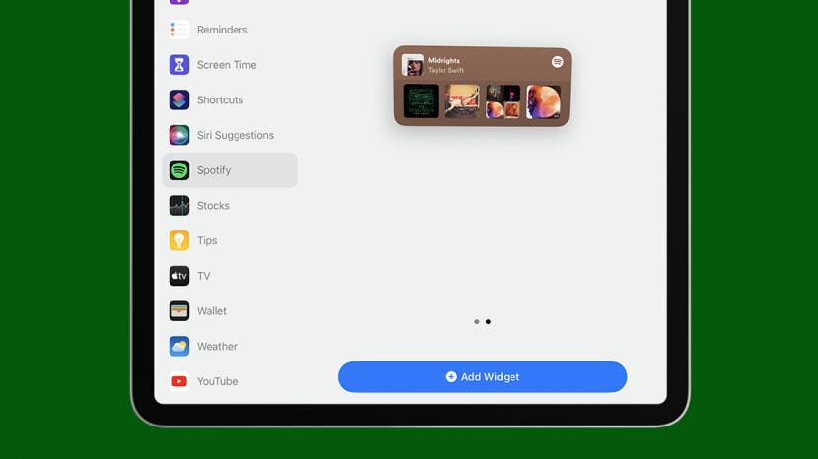The height and width of the screenshot is (459, 818).
Task: Select the red YouTube icon
Action: tap(179, 381)
